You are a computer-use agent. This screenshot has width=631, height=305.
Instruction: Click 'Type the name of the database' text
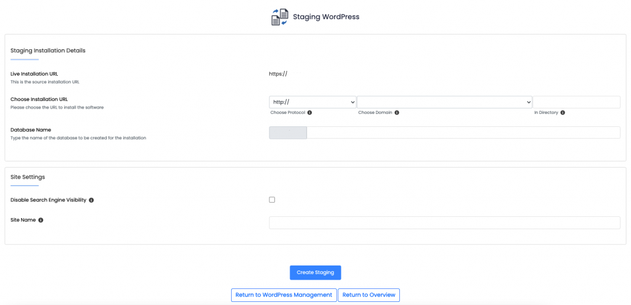pos(78,138)
